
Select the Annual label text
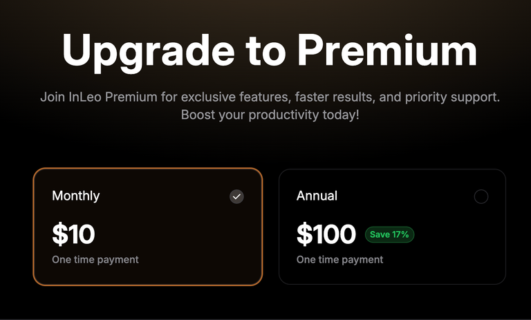point(317,196)
